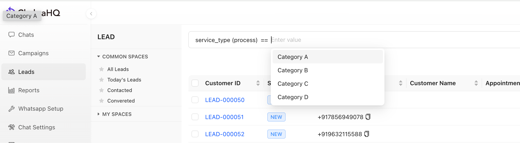Image resolution: width=520 pixels, height=143 pixels.
Task: Open the All Leads space
Action: (118, 69)
